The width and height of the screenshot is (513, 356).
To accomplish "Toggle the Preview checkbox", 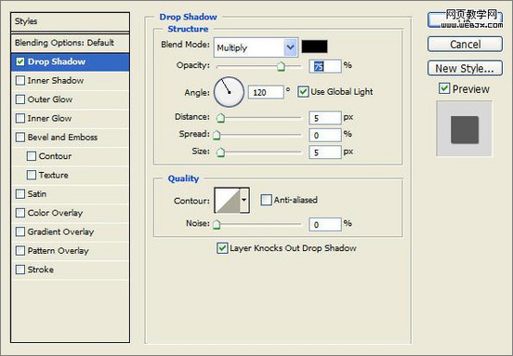I will click(x=444, y=88).
